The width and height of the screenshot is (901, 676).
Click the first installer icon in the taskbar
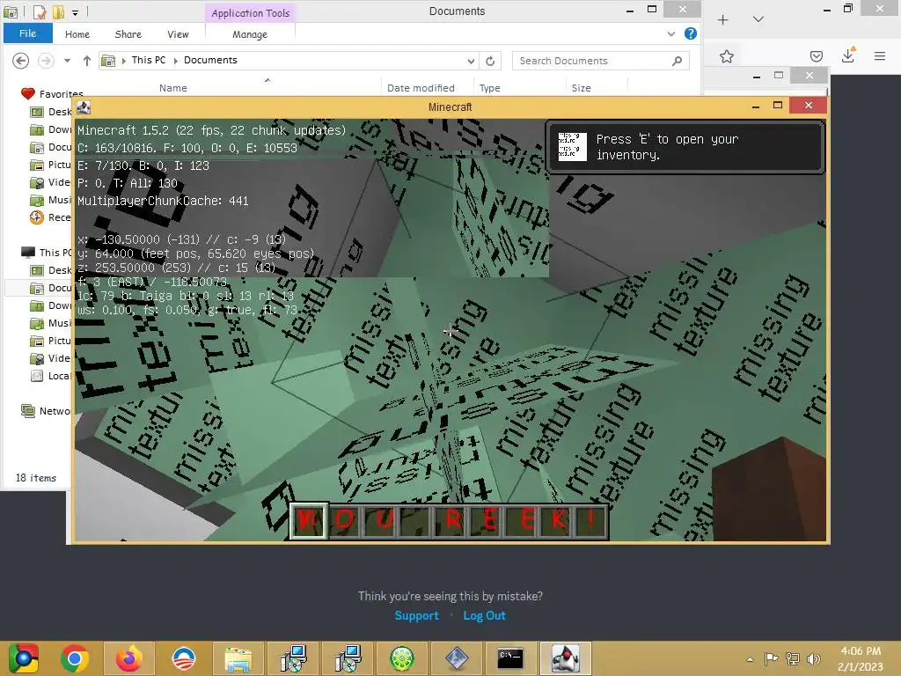point(293,658)
